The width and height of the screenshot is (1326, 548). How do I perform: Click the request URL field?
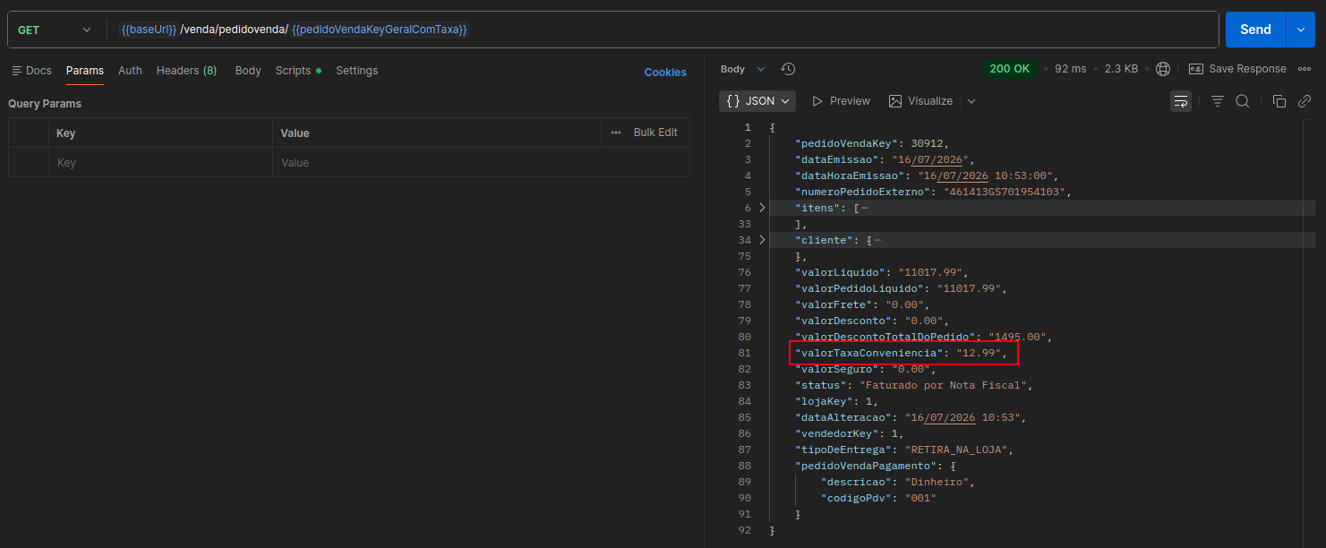pyautogui.click(x=663, y=30)
